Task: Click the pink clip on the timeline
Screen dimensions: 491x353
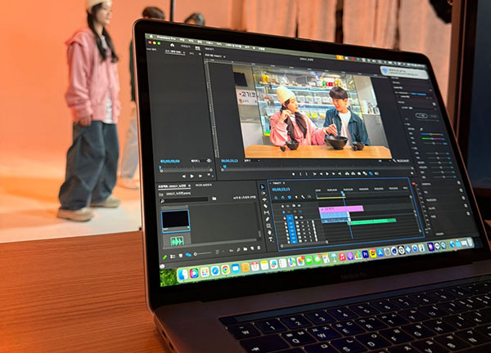Action: pyautogui.click(x=341, y=209)
